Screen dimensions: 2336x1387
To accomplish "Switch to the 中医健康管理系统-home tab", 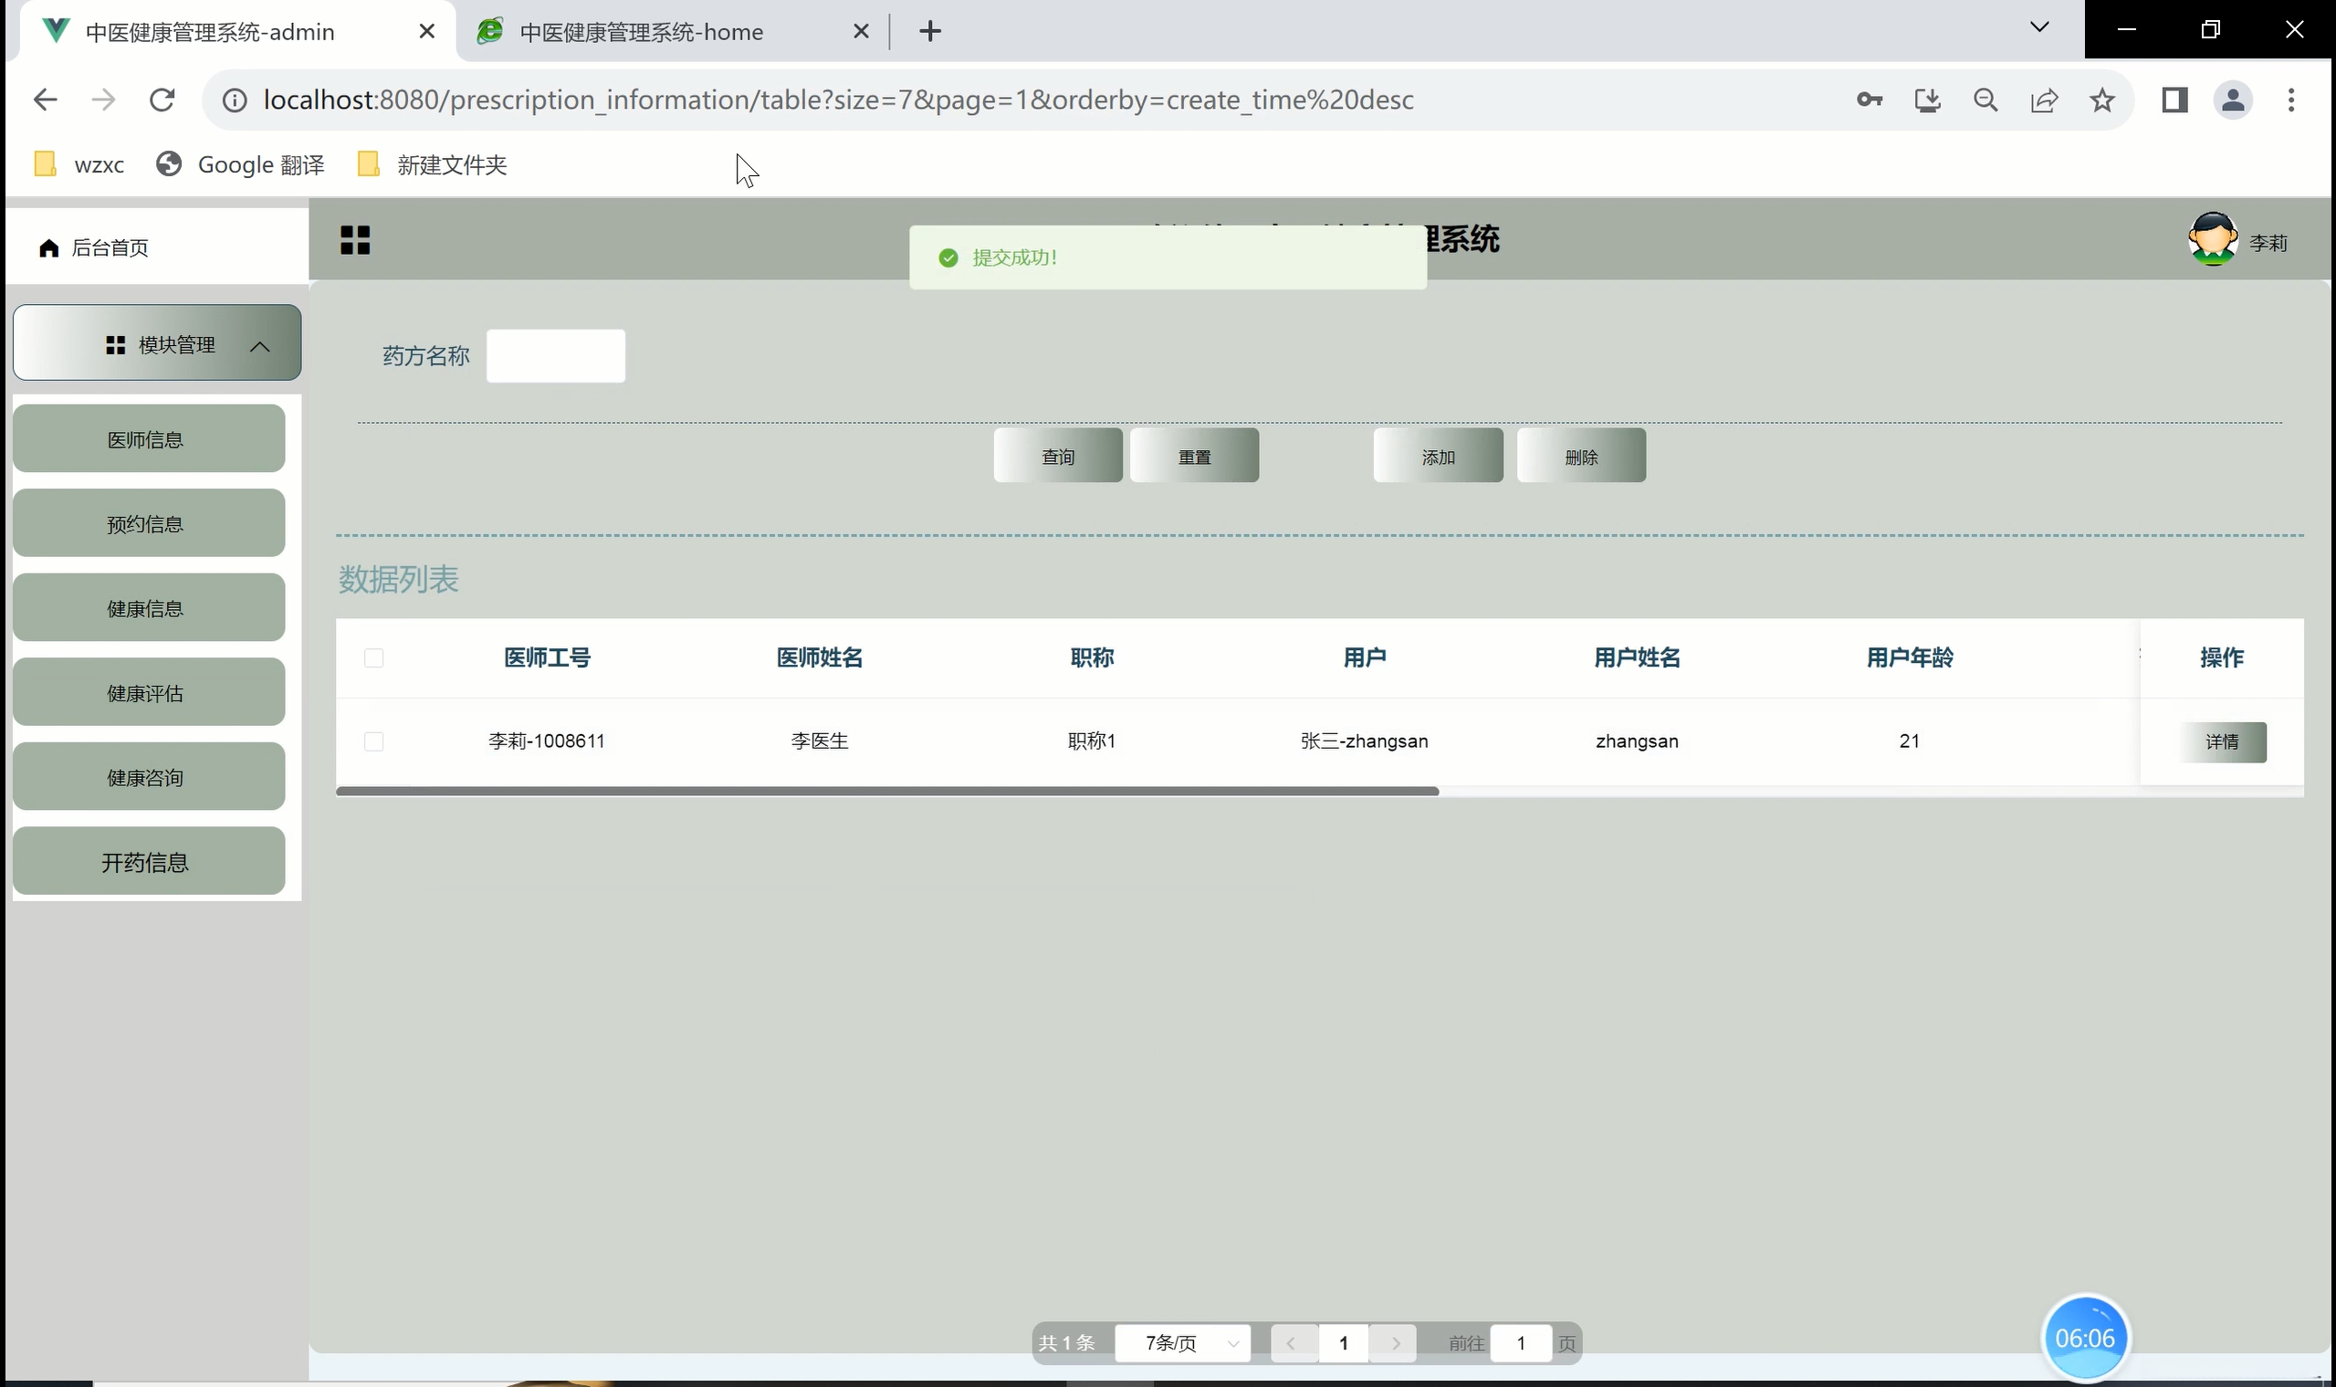I will point(641,32).
